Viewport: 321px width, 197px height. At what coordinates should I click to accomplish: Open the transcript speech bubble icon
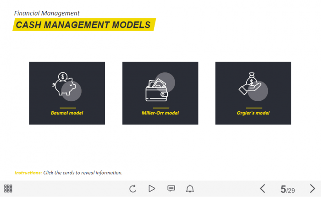(171, 188)
